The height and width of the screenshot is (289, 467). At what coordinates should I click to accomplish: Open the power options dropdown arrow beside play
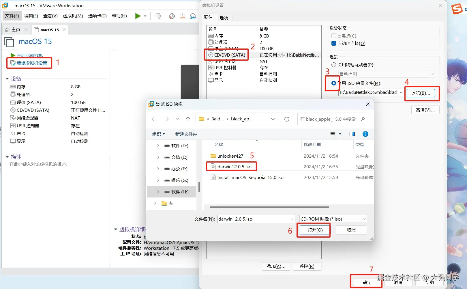(145, 16)
